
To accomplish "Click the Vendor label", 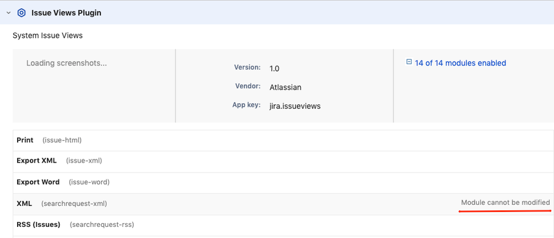I will click(x=248, y=86).
